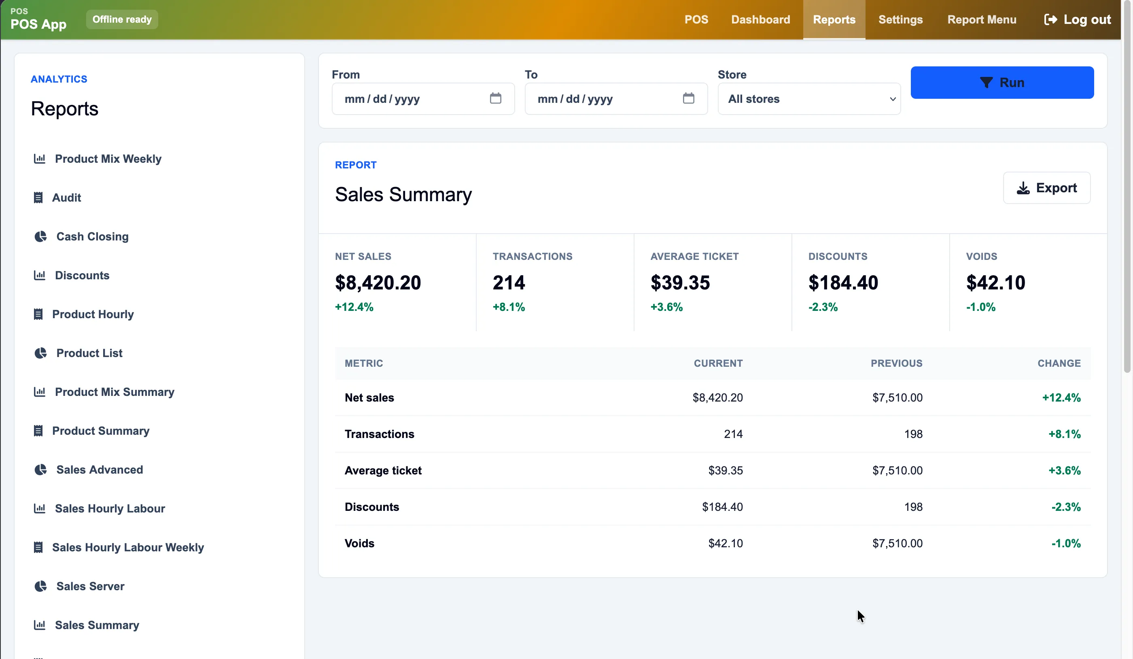This screenshot has width=1133, height=659.
Task: Click the pie chart icon beside Cash Closing
Action: click(40, 237)
